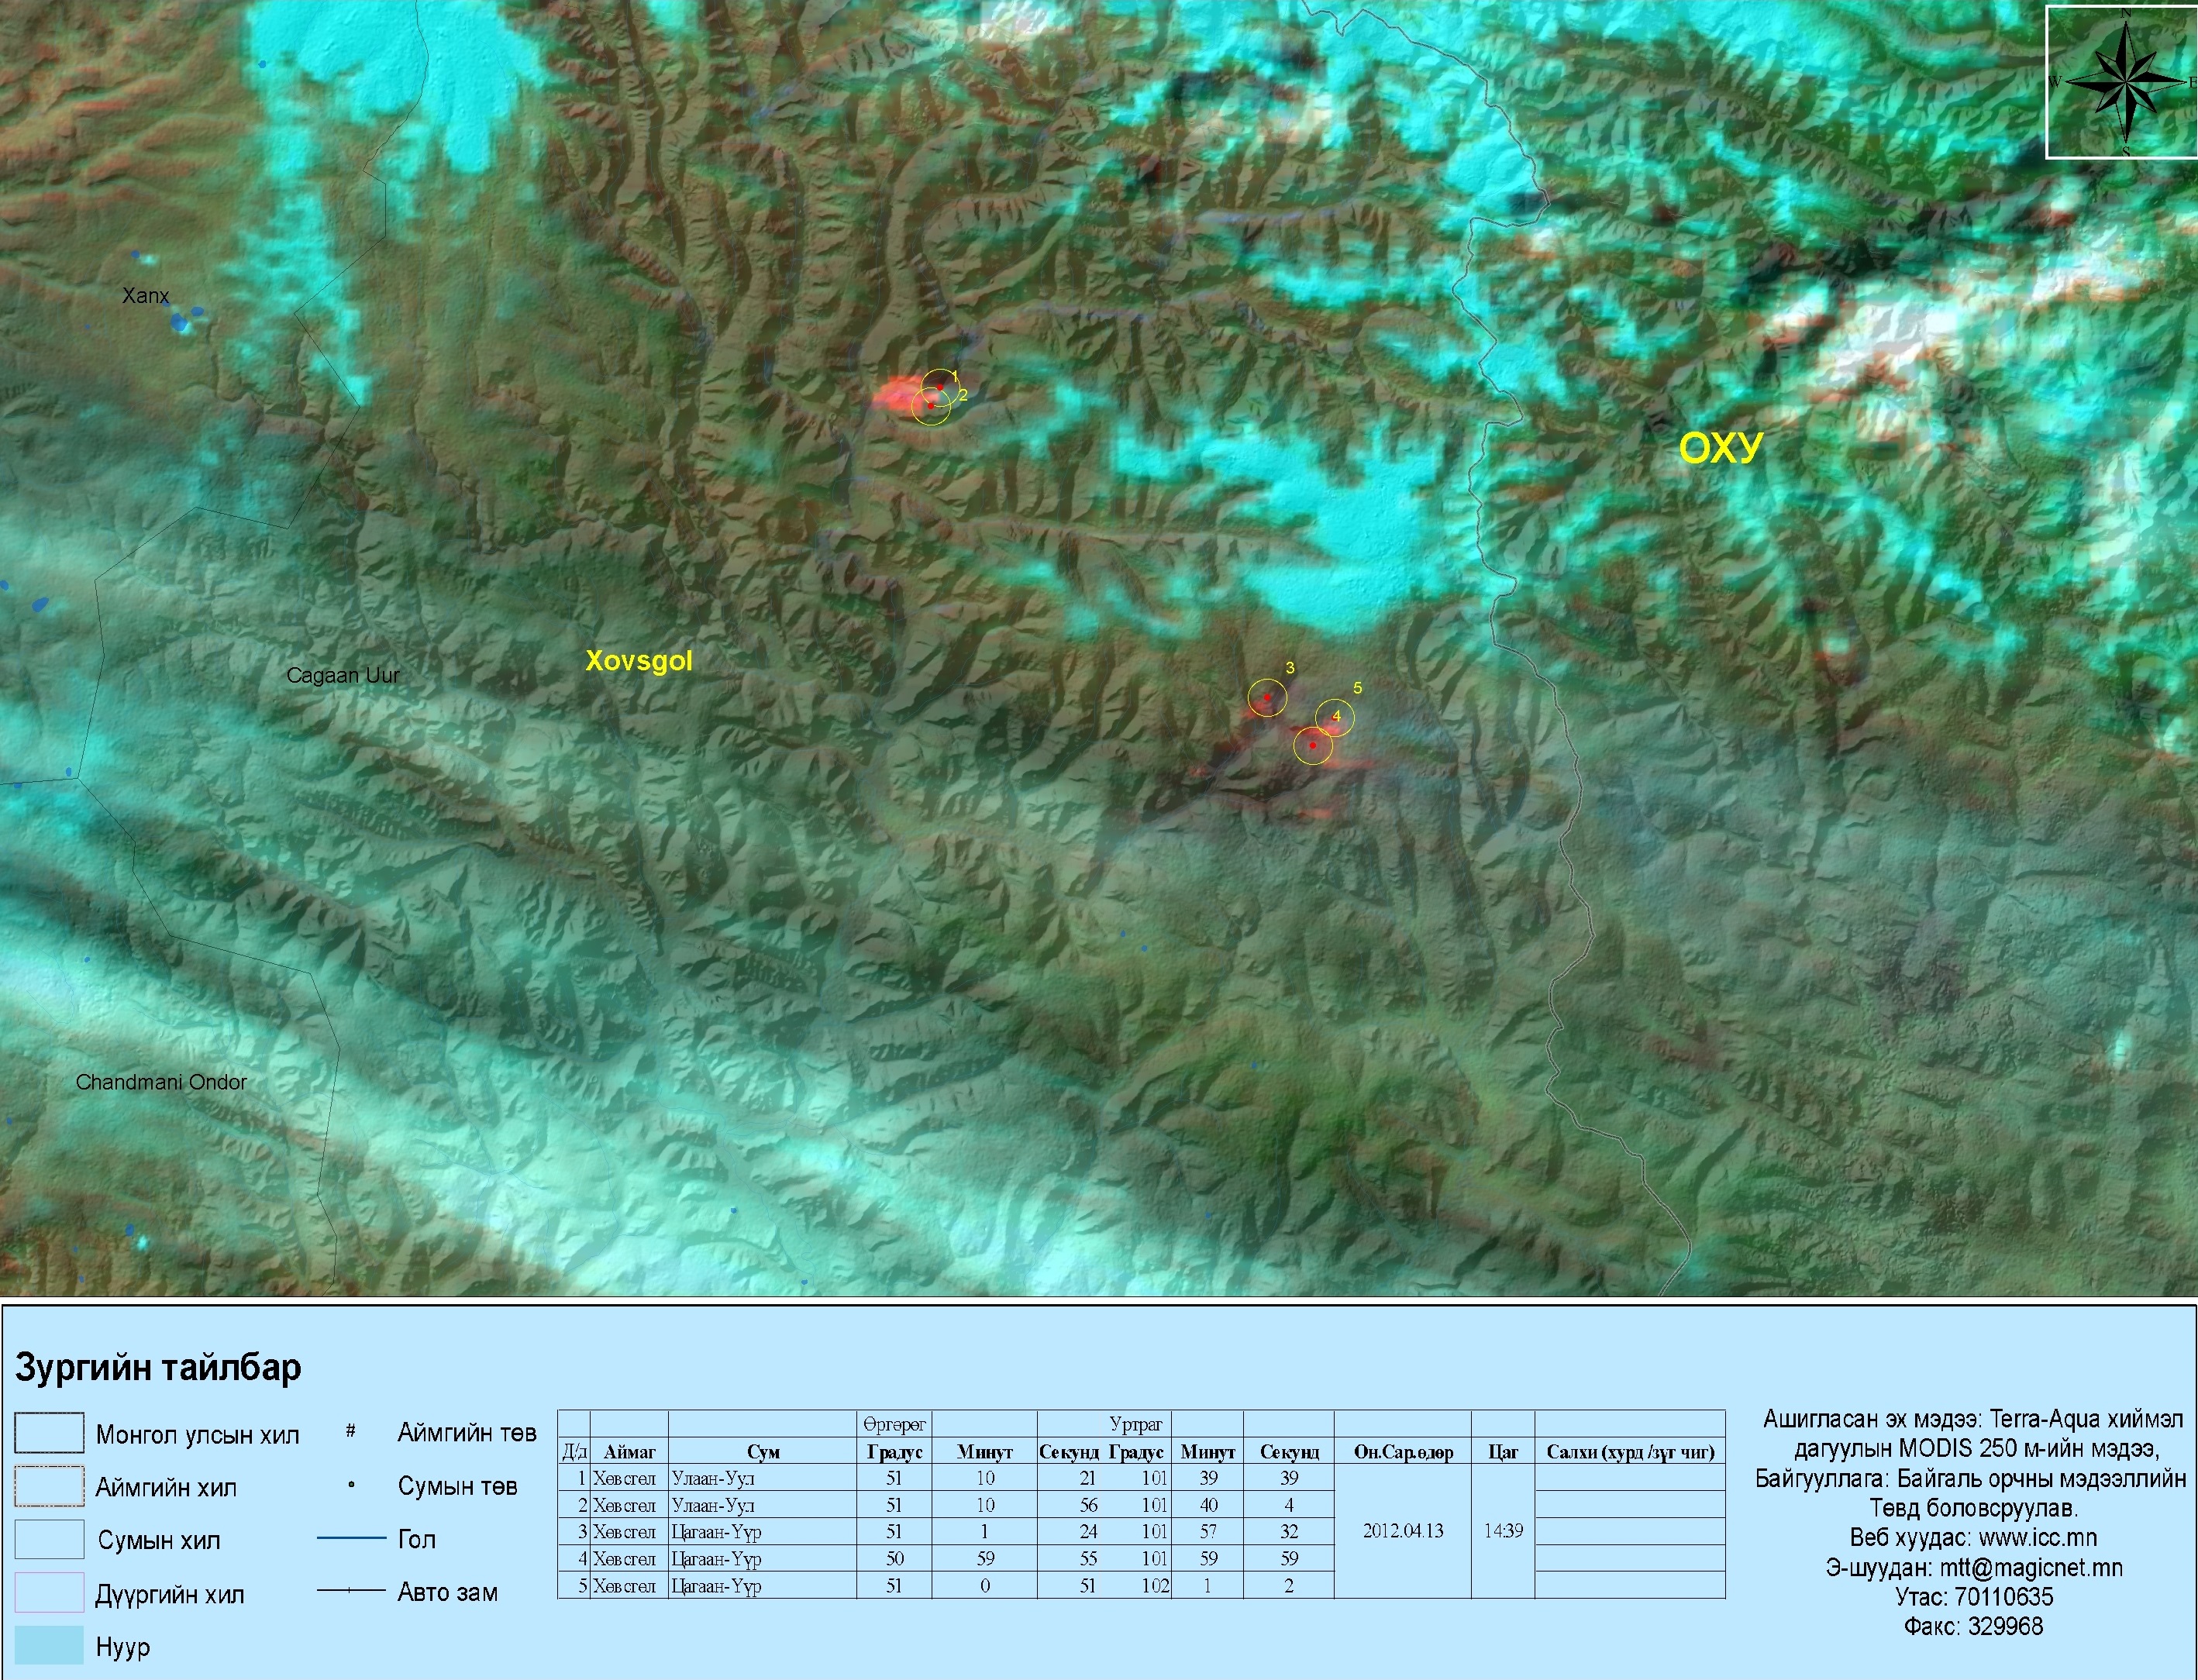
Task: Click the www.icc.mn website link
Action: [2037, 1537]
